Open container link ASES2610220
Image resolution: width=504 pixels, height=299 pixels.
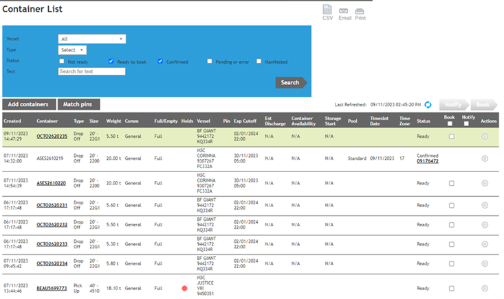point(51,183)
